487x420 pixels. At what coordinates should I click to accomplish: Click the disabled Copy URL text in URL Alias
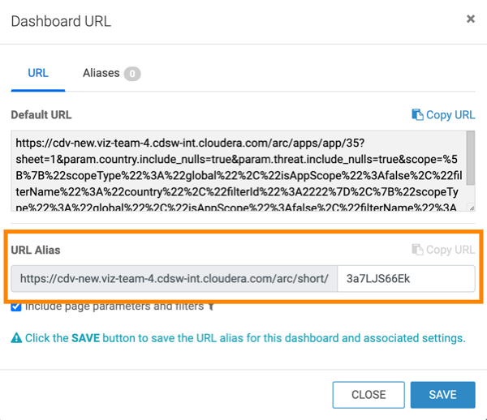click(x=450, y=250)
